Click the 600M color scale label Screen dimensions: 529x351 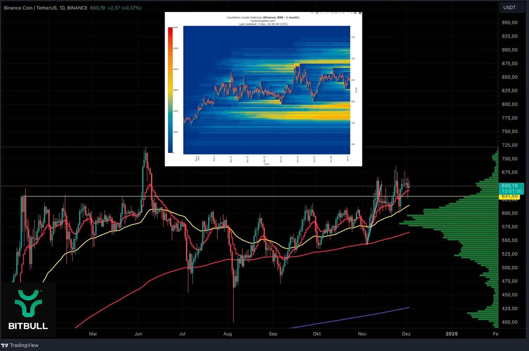click(176, 27)
